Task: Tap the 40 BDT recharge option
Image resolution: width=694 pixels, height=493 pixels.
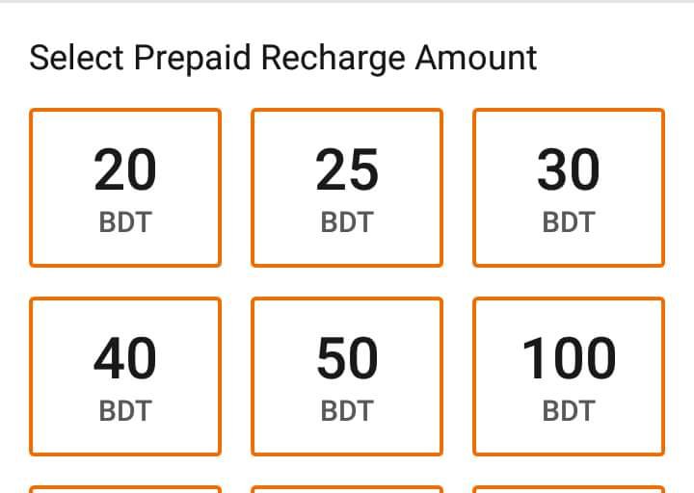Action: (x=125, y=376)
